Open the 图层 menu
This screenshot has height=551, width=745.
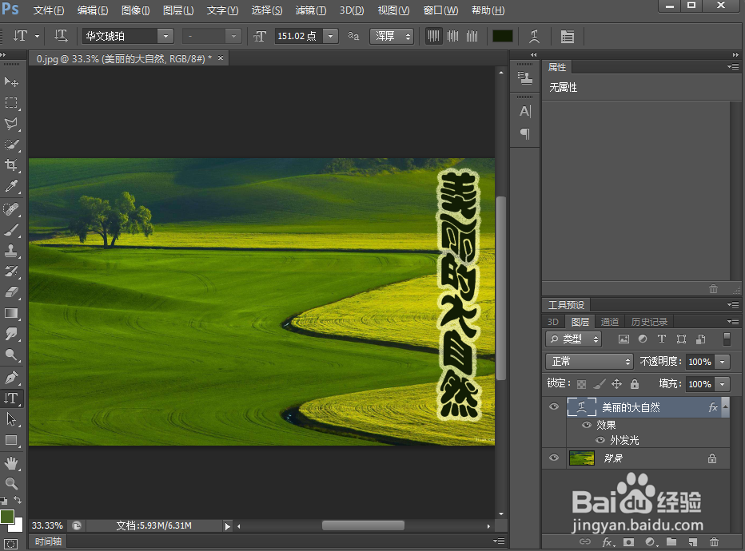(x=178, y=10)
